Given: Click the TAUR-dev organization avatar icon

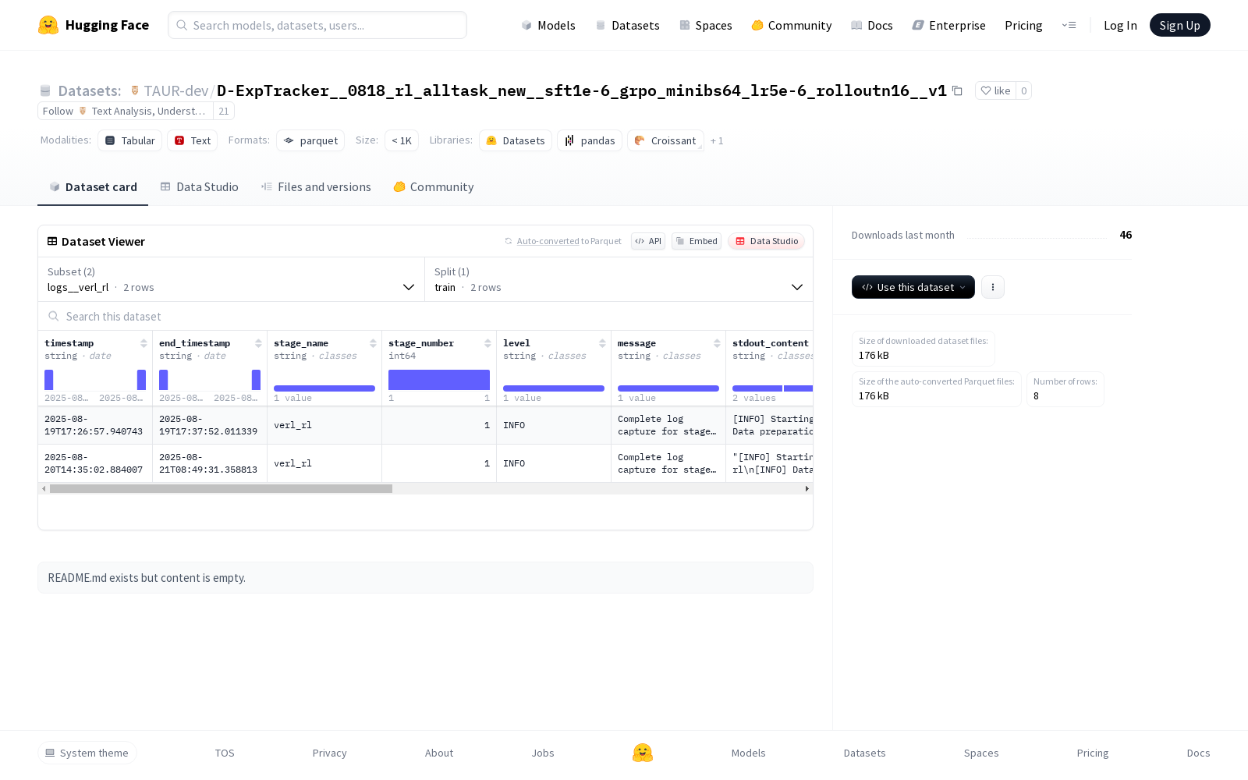Looking at the screenshot, I should 135,90.
